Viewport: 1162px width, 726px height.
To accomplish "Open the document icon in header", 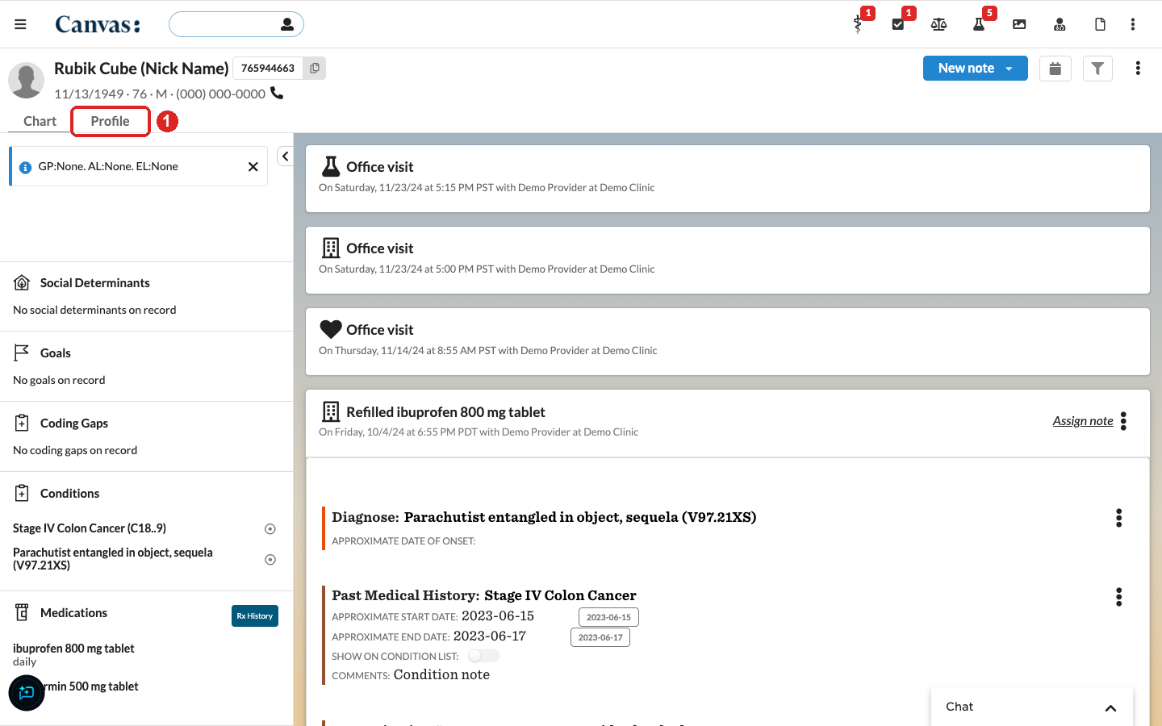I will [x=1100, y=24].
